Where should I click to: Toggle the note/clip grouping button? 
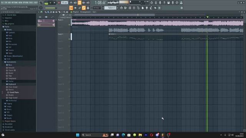(x=80, y=8)
